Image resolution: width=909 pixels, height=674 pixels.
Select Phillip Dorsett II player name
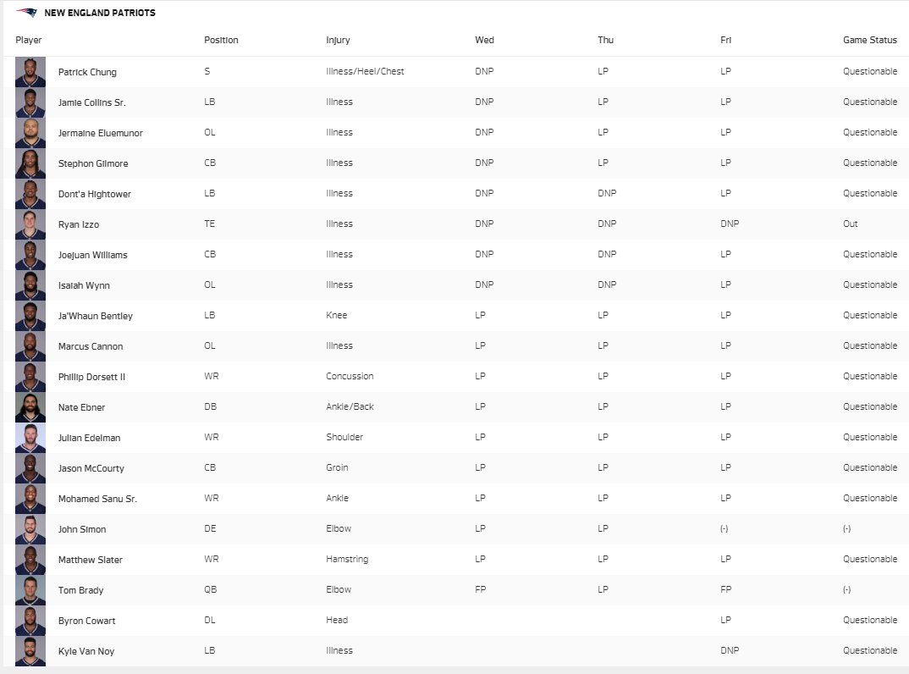pos(91,377)
